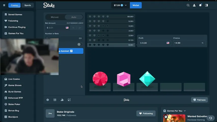217x122 pixels.
Task: Open live stats chart icon
Action: (x=62, y=100)
